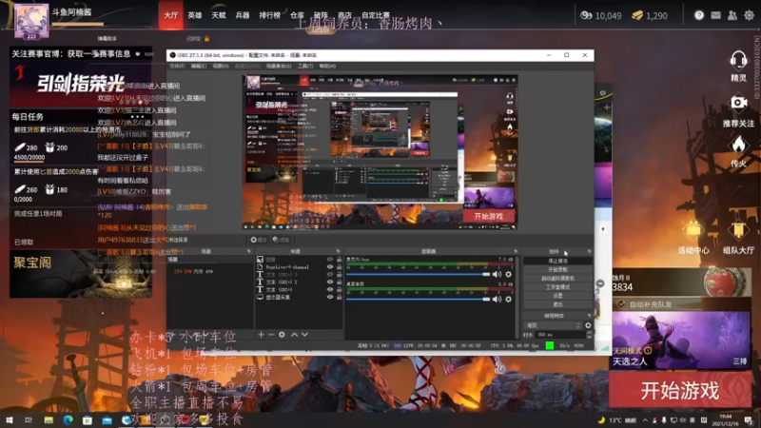This screenshot has height=428, width=761.
Task: Click the red 开始游戏 start game button
Action: pyautogui.click(x=680, y=390)
